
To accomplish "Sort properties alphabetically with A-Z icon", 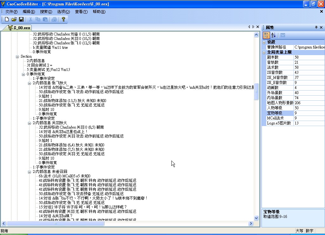I will (x=274, y=35).
